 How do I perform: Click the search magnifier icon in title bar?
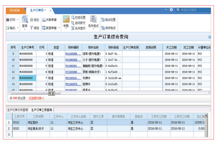pos(178,10)
